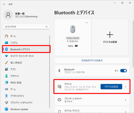Expand the モバイル デバイス row chevron

[126, 112]
